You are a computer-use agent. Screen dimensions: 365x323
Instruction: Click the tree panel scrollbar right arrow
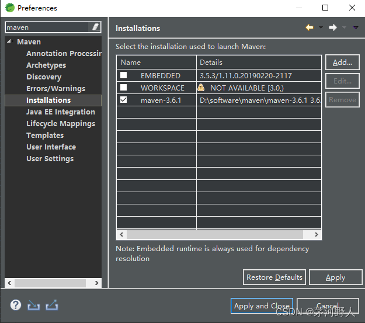(96, 283)
